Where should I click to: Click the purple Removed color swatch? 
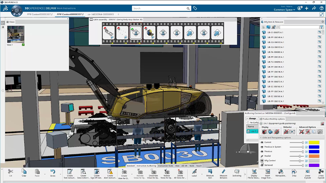click(x=314, y=166)
